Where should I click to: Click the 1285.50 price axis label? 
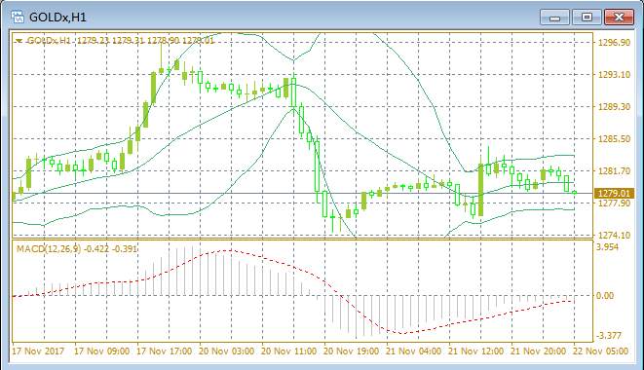[x=614, y=139]
